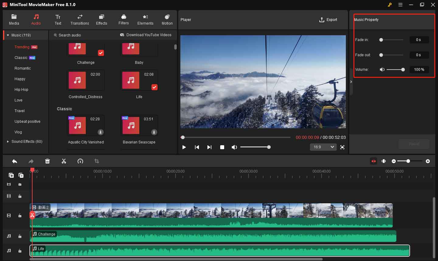
Task: Switch to the Text tab
Action: coord(58,20)
